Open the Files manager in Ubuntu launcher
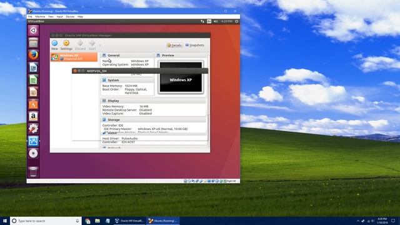 pyautogui.click(x=33, y=43)
